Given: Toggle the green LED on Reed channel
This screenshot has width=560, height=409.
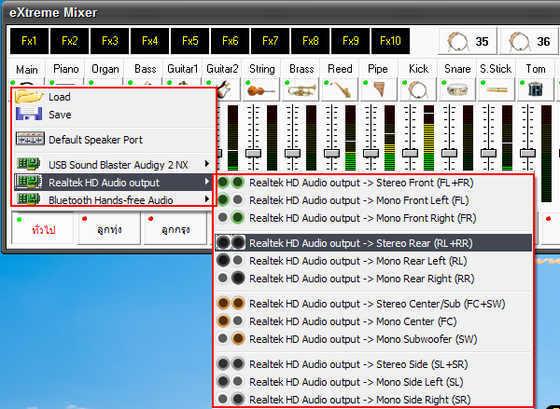Looking at the screenshot, I should tap(326, 83).
